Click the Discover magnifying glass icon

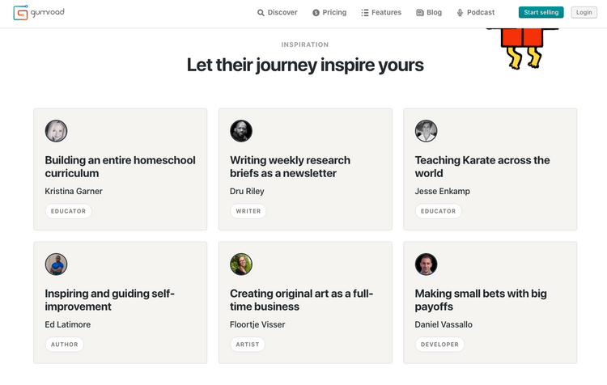pyautogui.click(x=261, y=13)
